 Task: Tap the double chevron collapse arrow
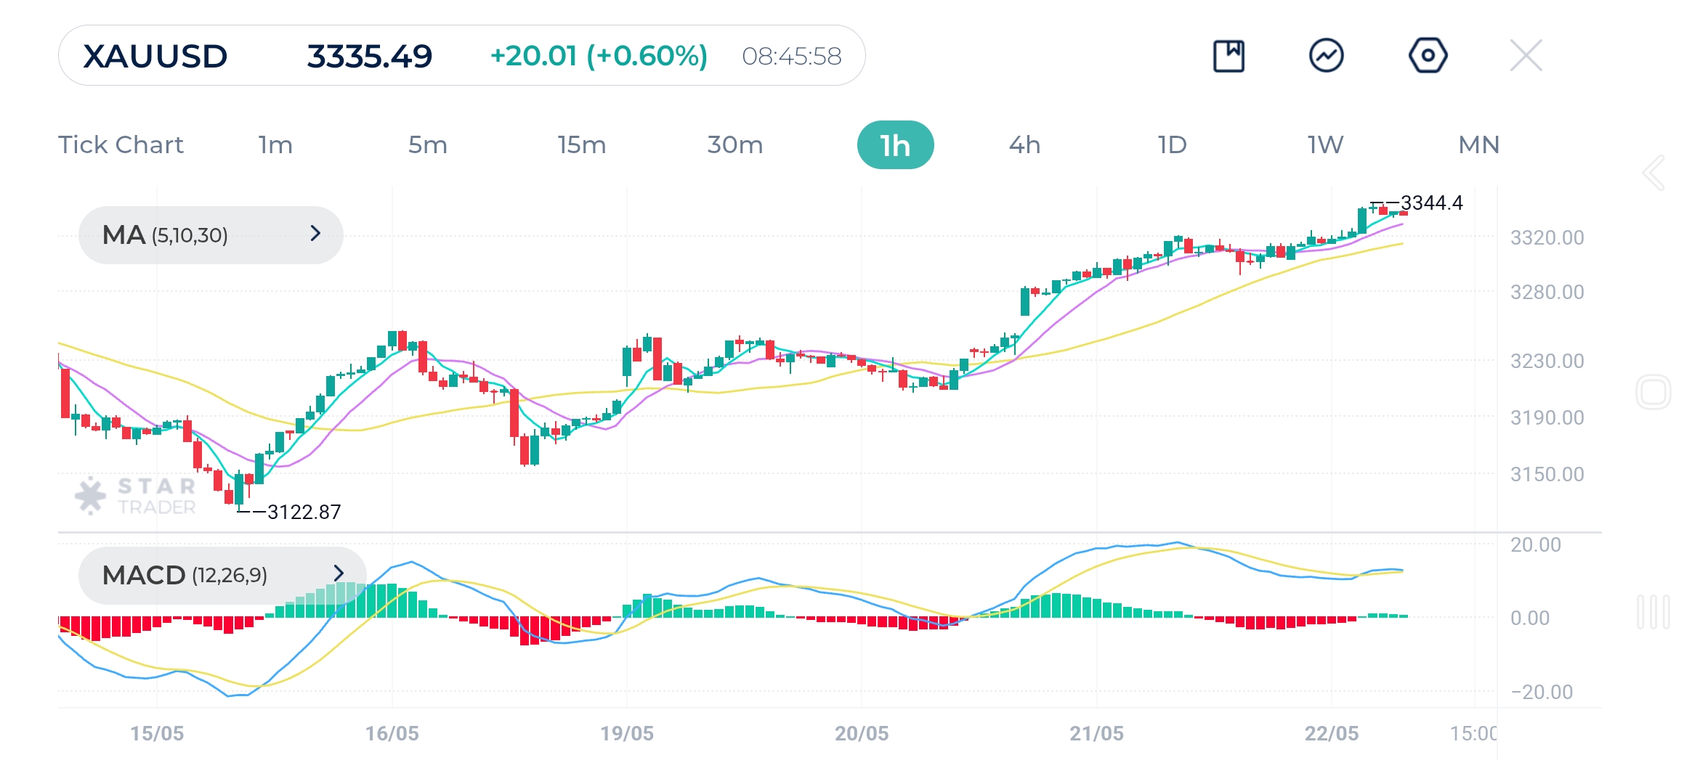1654,173
